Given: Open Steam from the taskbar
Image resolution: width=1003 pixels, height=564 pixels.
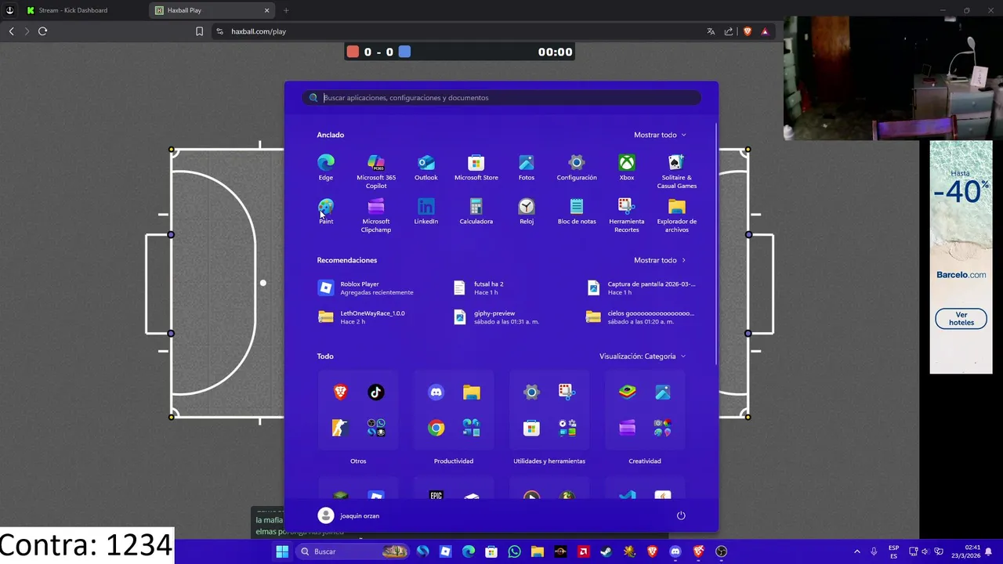Looking at the screenshot, I should pos(607,551).
